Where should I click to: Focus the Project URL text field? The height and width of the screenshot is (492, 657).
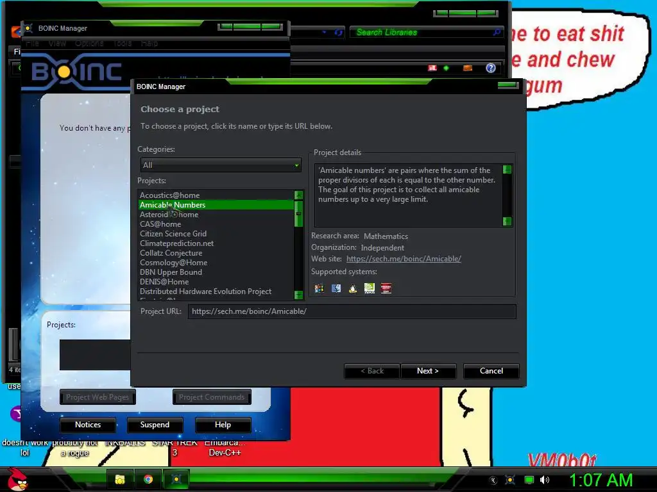click(352, 311)
